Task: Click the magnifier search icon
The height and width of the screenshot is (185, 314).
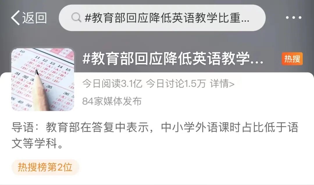Action: click(x=76, y=17)
